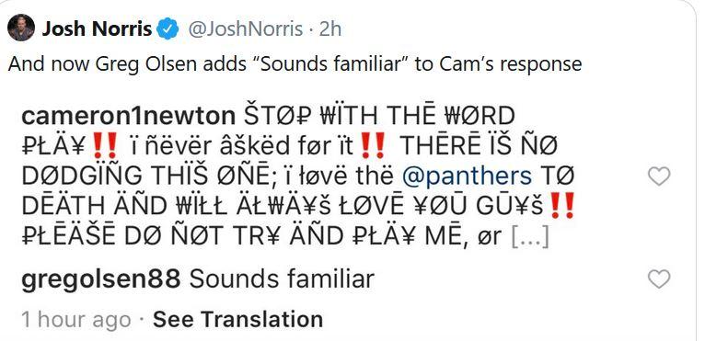Click the "1 hour ago" timestamp

[76, 320]
